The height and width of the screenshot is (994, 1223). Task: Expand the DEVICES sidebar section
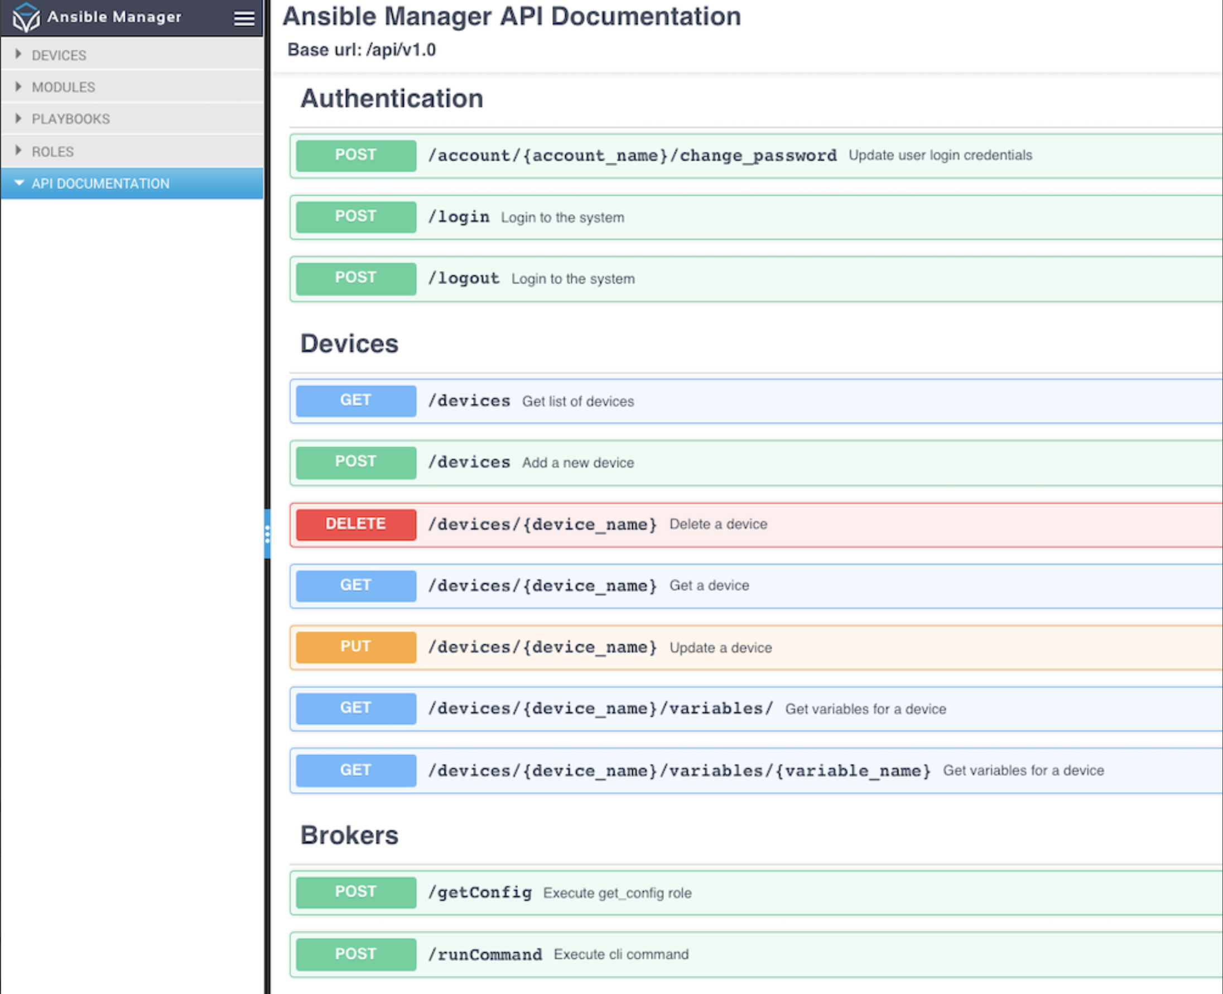(59, 55)
